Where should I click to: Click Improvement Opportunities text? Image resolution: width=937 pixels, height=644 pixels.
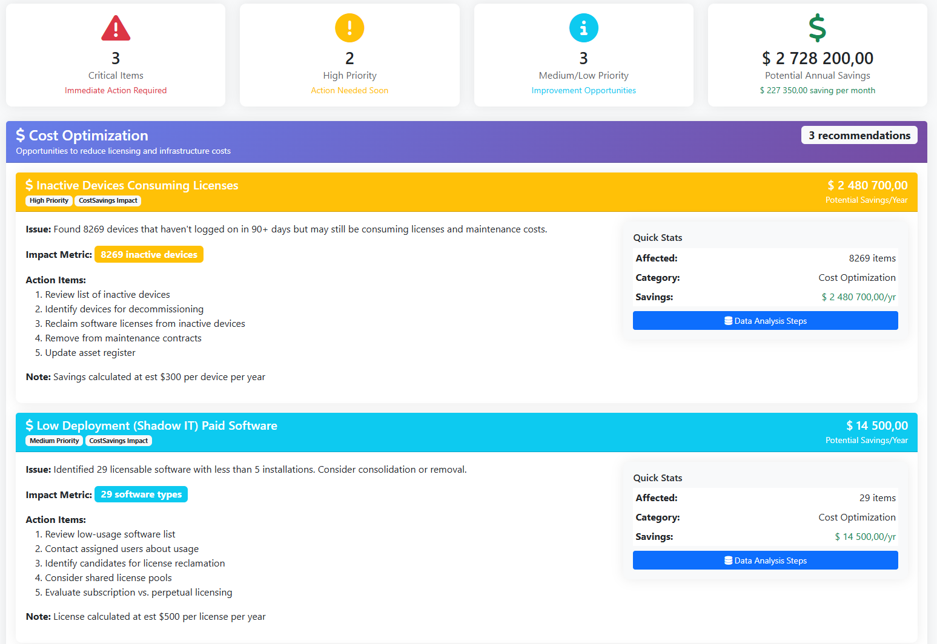click(584, 90)
